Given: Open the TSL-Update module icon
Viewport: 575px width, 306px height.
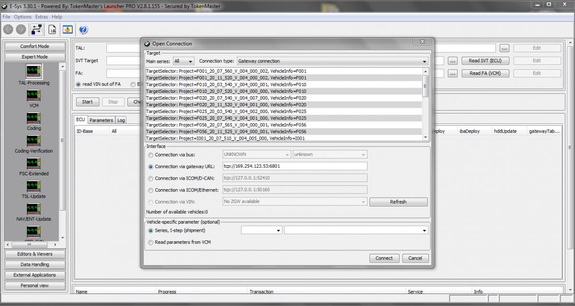Looking at the screenshot, I should pyautogui.click(x=34, y=186).
